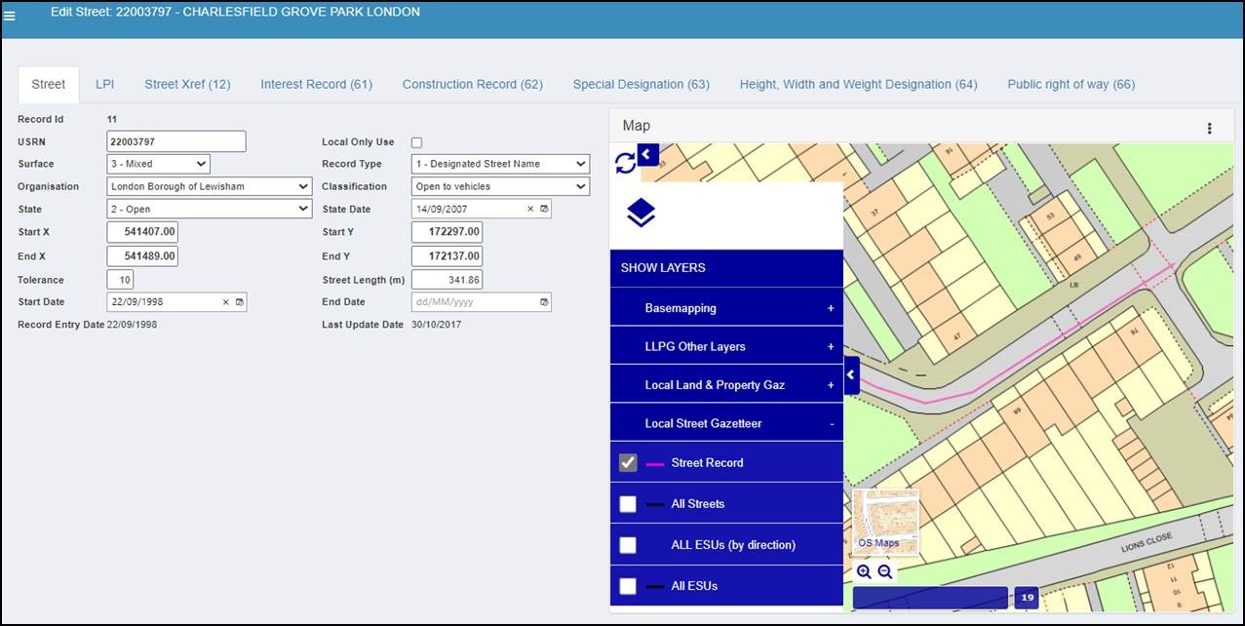Clear the Start Date value
This screenshot has height=626, width=1245.
[226, 302]
